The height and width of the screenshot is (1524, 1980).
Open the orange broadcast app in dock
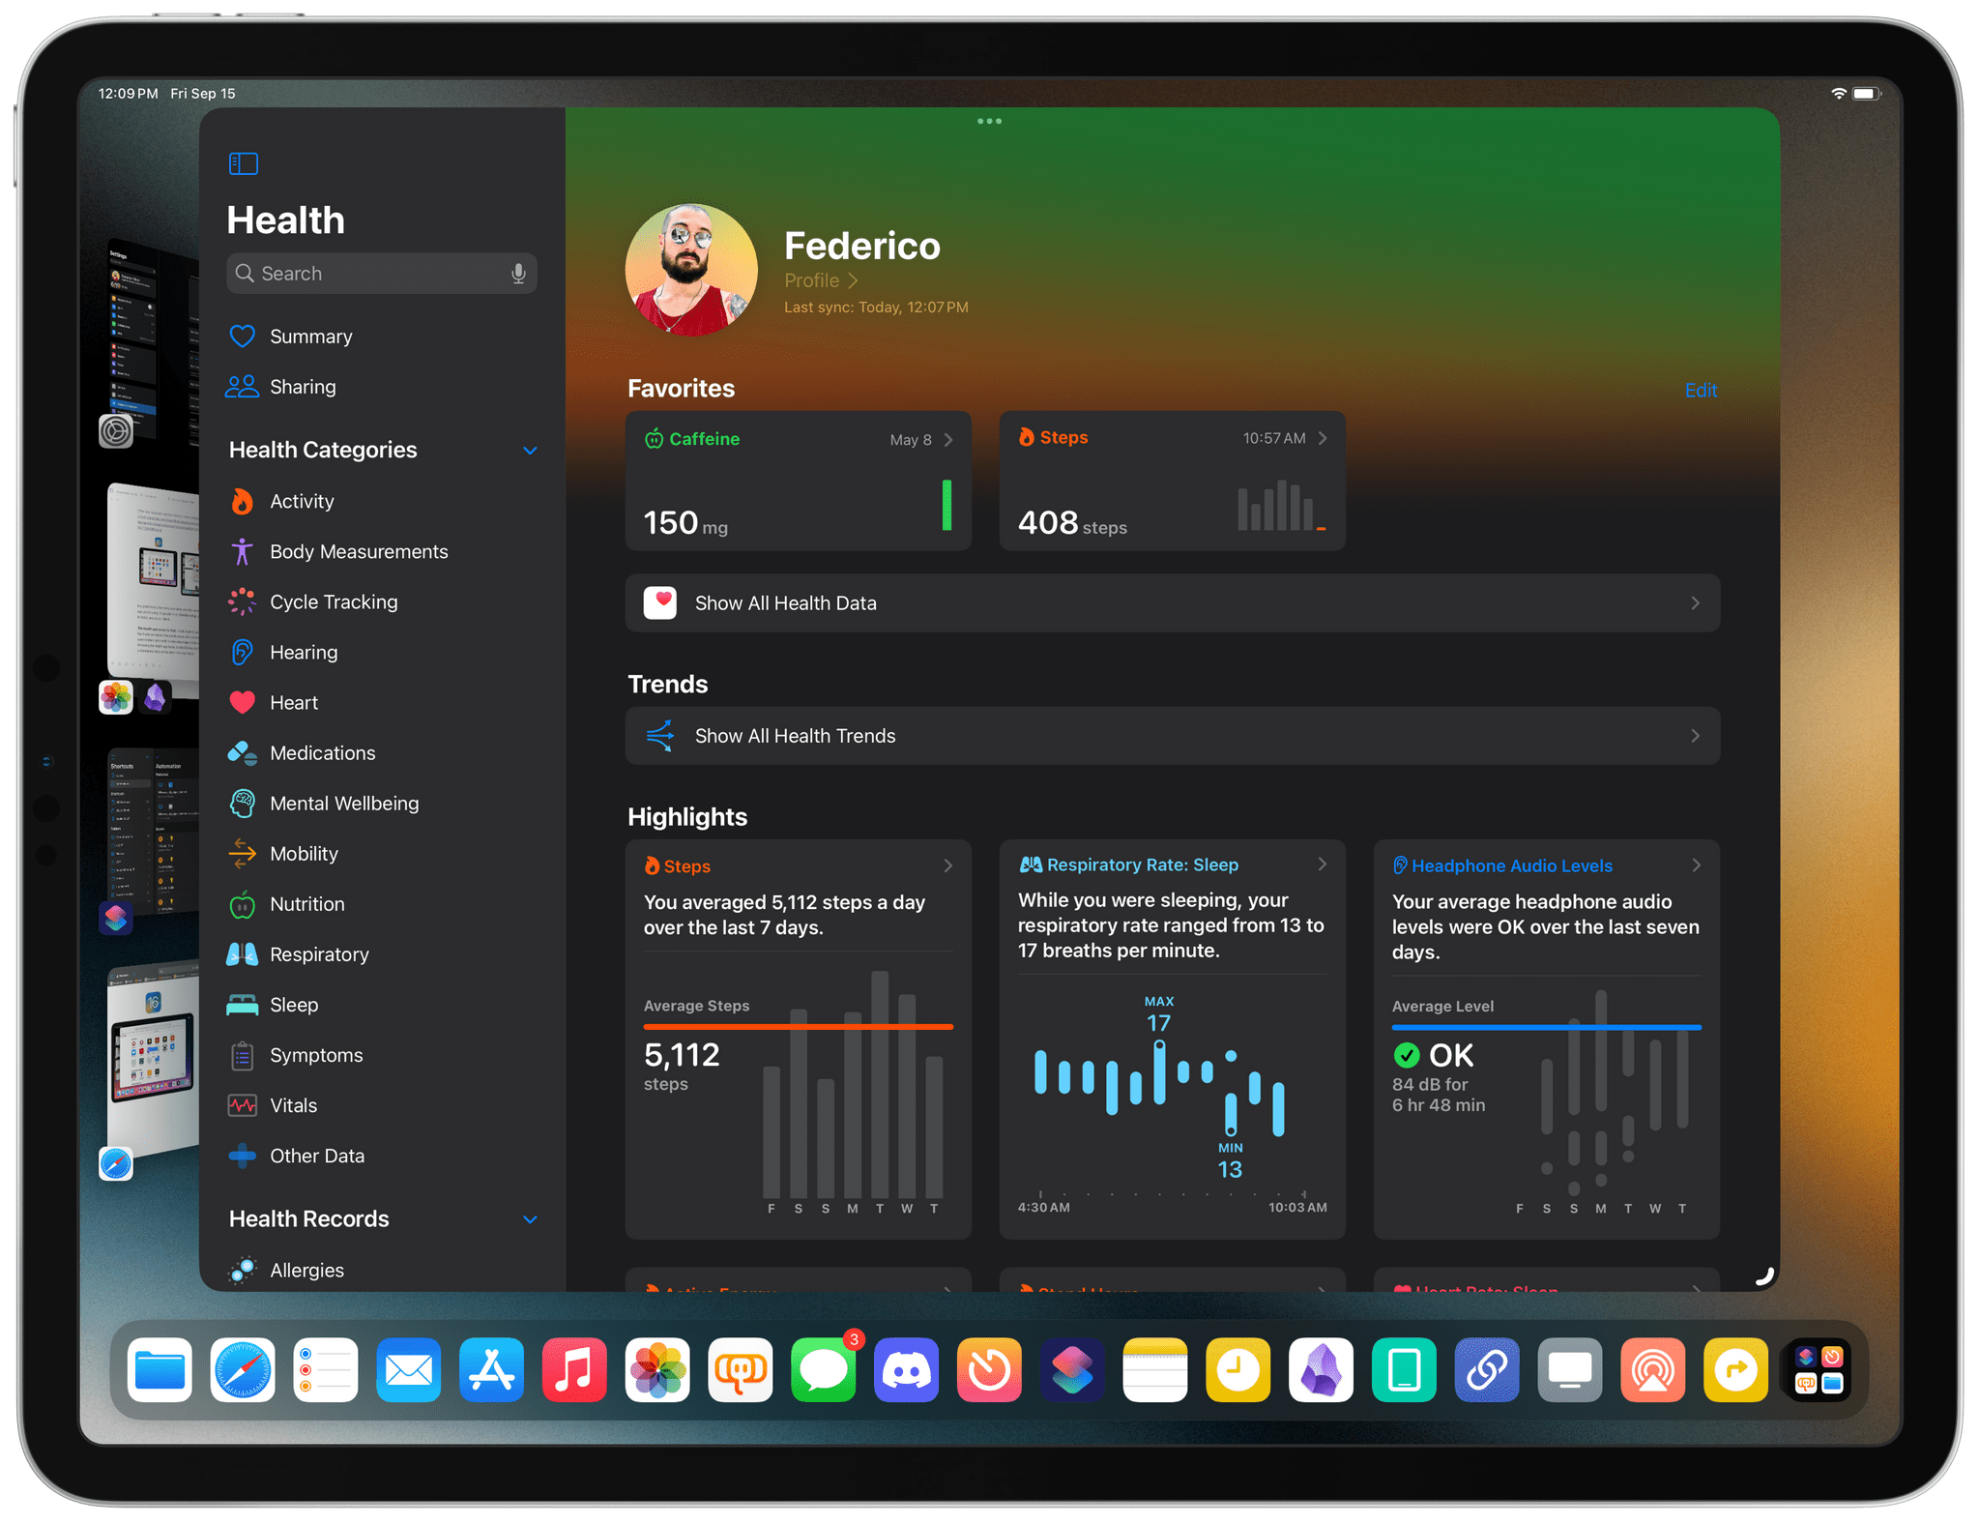click(1653, 1370)
